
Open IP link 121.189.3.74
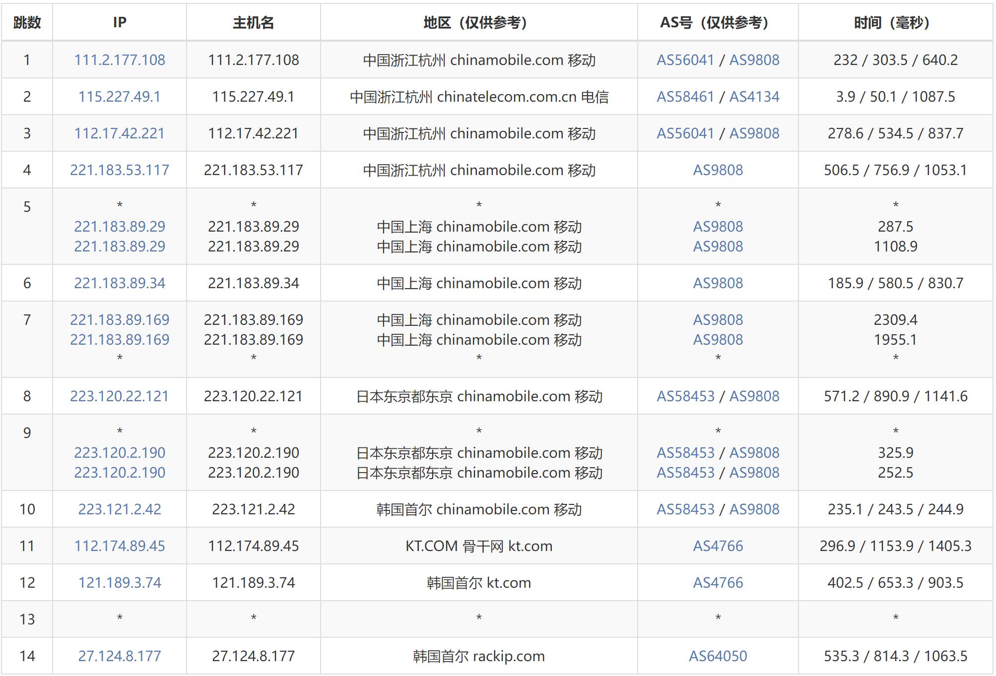click(120, 583)
